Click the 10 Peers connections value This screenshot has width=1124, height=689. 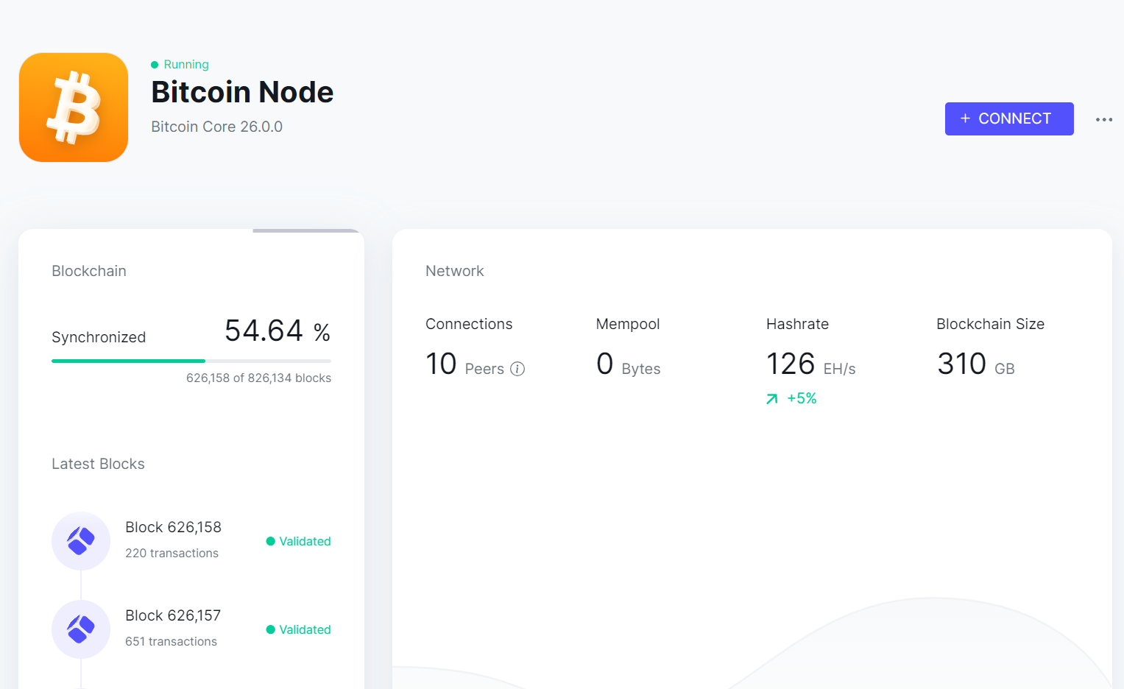tap(465, 364)
